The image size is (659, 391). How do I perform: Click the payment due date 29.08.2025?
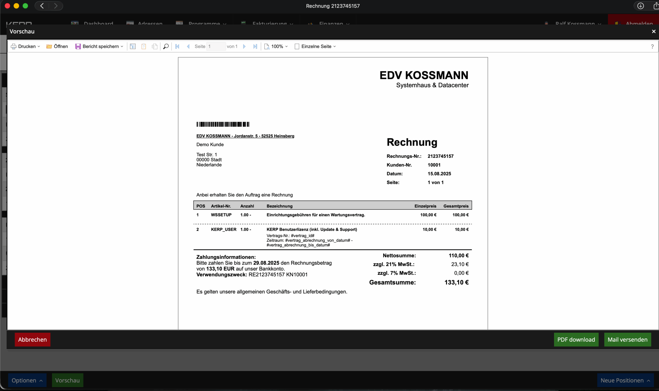click(x=266, y=263)
